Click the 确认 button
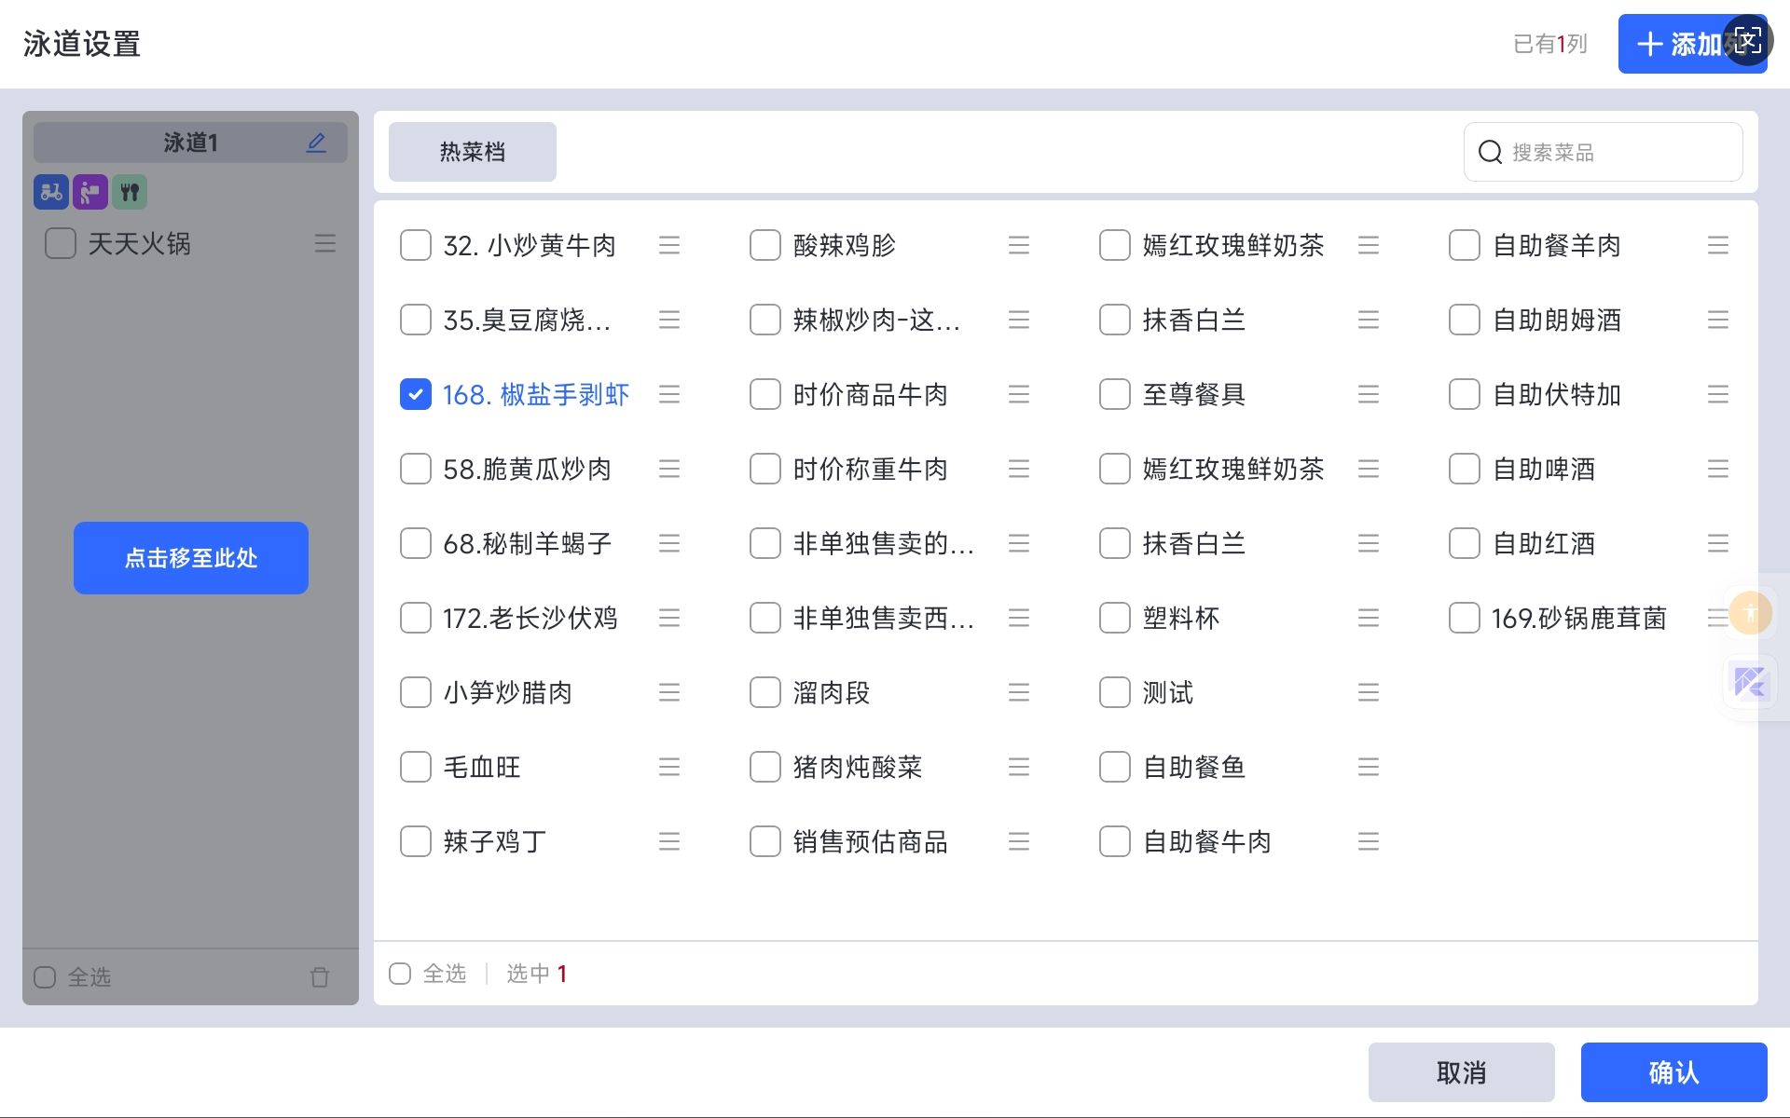Viewport: 1790px width, 1118px height. click(1673, 1072)
